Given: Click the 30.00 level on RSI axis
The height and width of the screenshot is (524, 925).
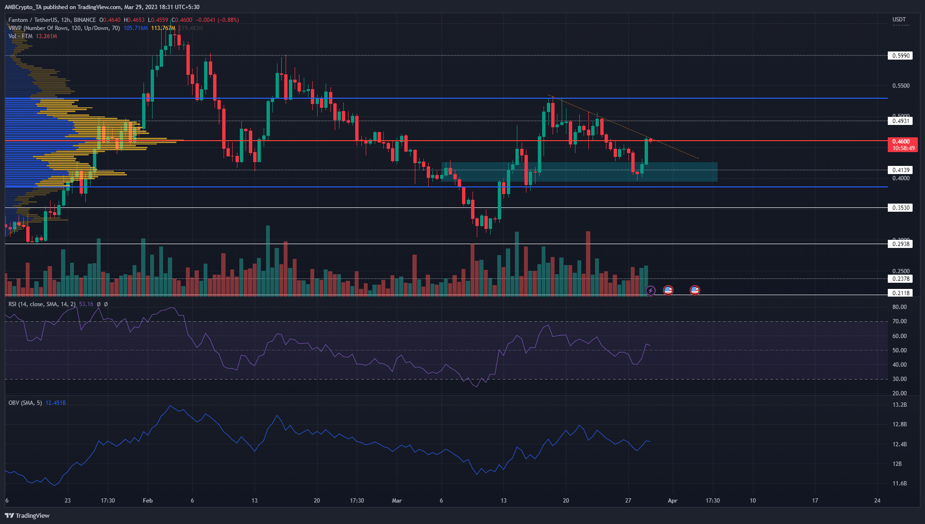Looking at the screenshot, I should tap(899, 379).
